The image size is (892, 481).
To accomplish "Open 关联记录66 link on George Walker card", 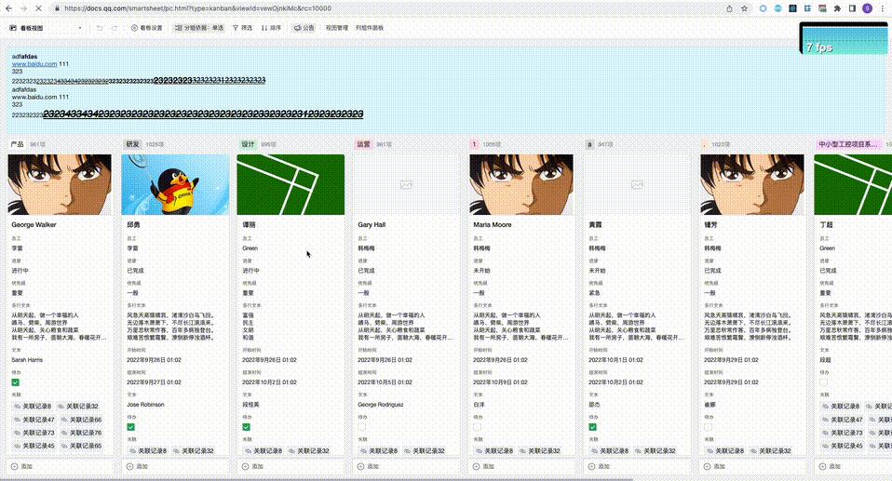I will point(81,420).
